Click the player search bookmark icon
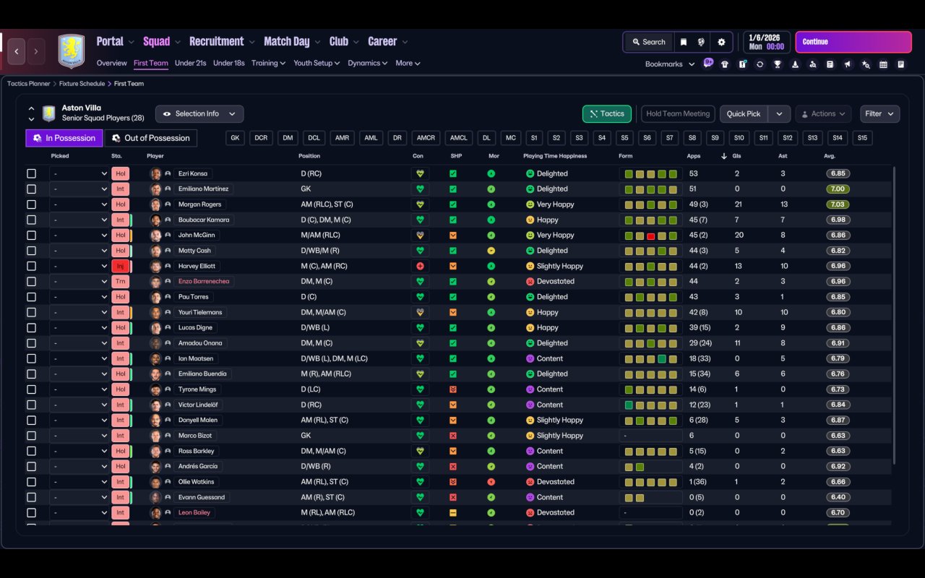Viewport: 925px width, 578px height. point(812,64)
